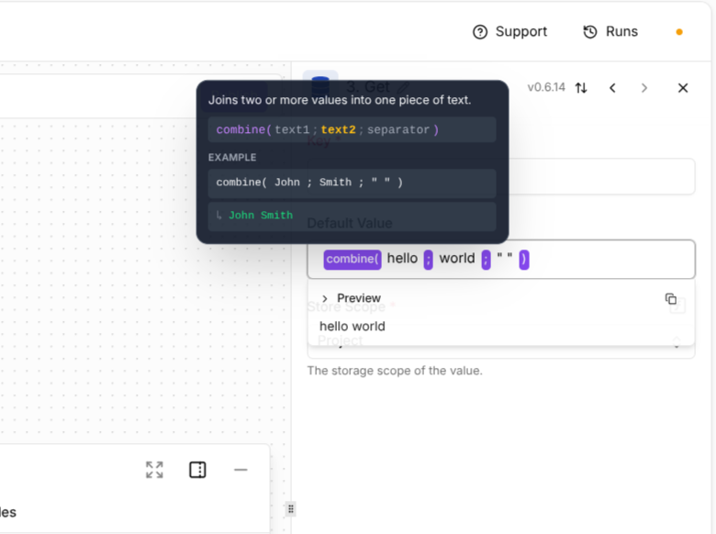
Task: Copy the preview result
Action: [x=671, y=298]
